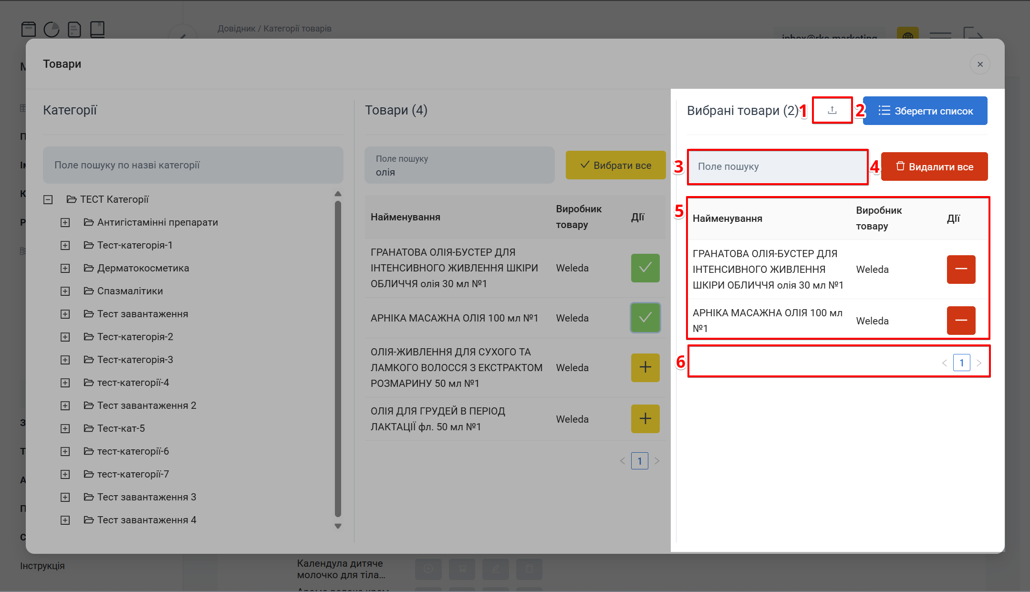Viewport: 1030px width, 592px height.
Task: Expand the Антигістамінні препарати category
Action: pyautogui.click(x=65, y=222)
